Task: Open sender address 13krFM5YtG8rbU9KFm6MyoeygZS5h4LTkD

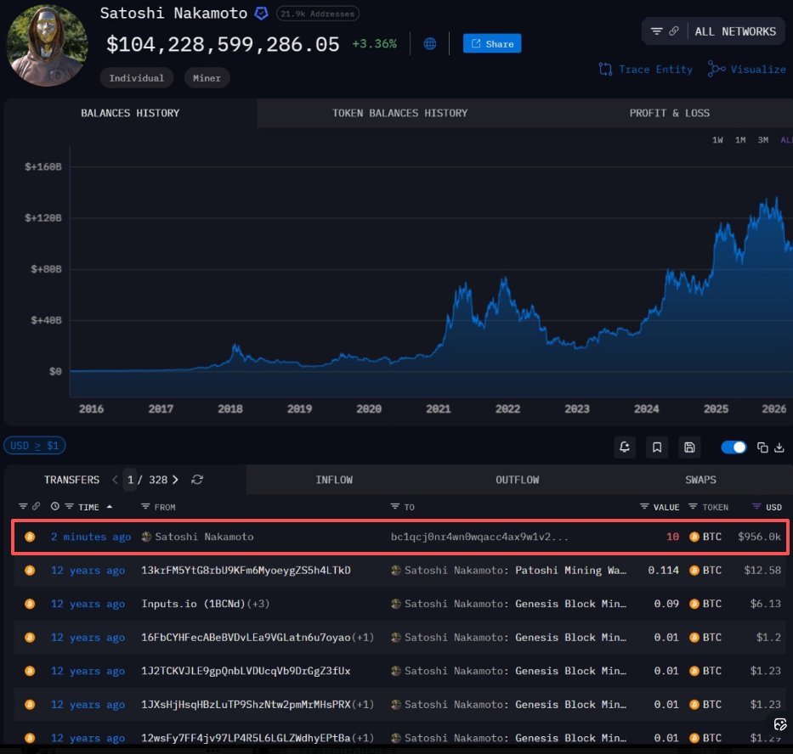Action: [246, 570]
